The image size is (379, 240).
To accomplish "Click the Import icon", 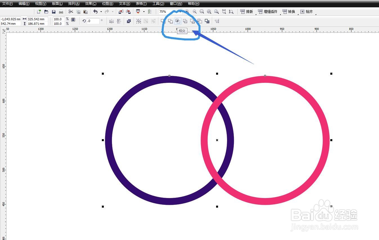I will tap(121, 12).
